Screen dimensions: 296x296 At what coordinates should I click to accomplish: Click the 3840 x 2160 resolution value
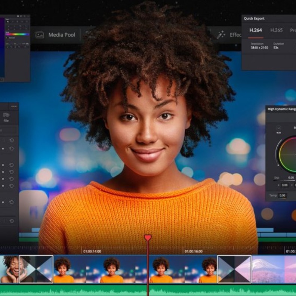coord(259,48)
